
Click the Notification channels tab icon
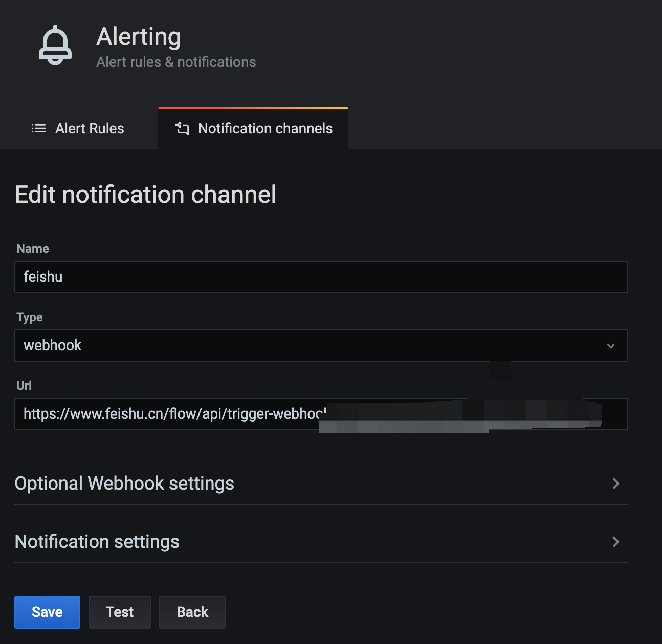[182, 128]
